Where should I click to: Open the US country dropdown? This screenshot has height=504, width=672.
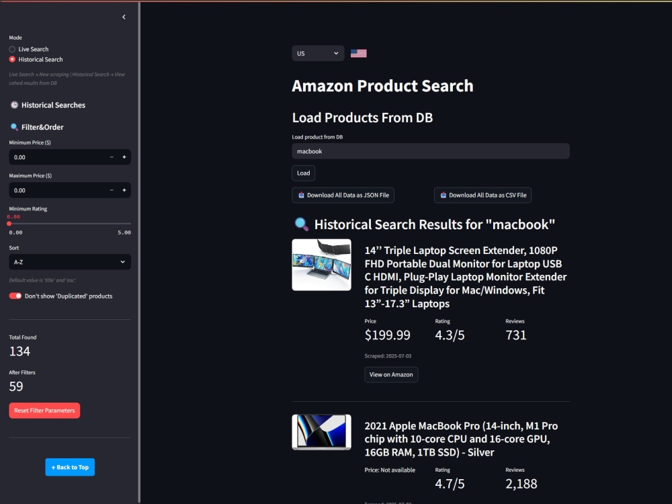[318, 54]
